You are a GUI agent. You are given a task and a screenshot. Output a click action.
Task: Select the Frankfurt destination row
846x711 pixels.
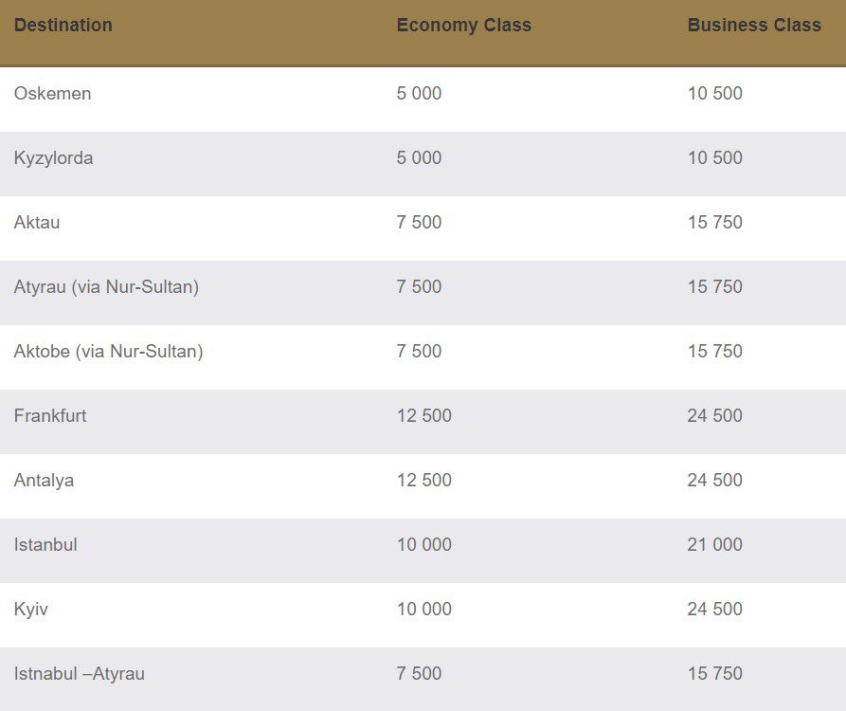[50, 416]
